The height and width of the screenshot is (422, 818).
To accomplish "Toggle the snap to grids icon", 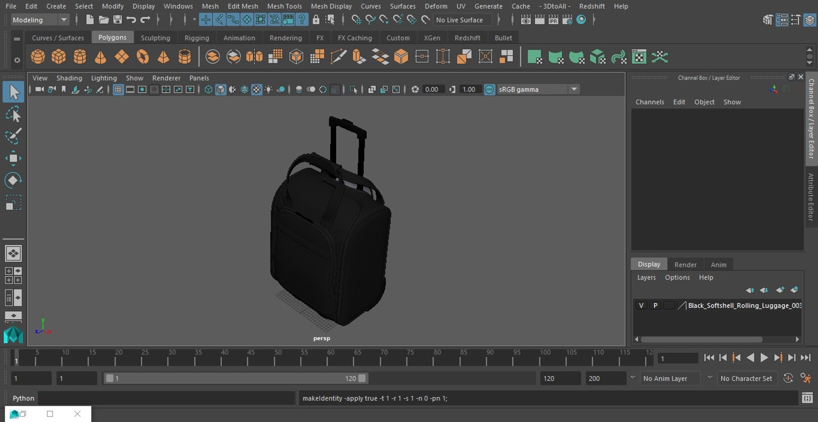I will click(356, 20).
